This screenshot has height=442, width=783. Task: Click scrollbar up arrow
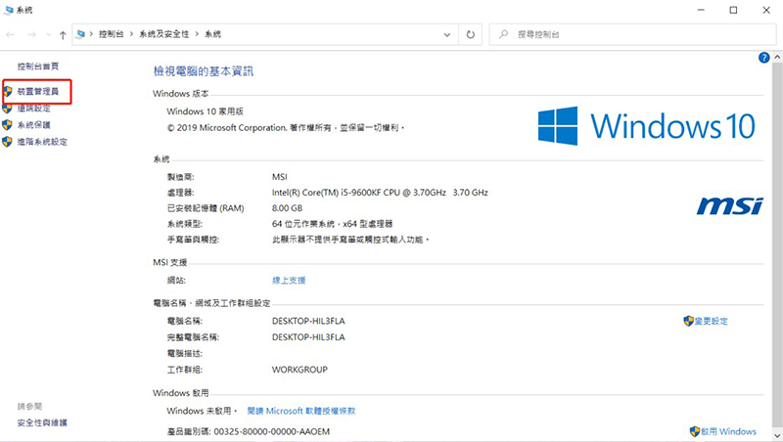click(777, 57)
